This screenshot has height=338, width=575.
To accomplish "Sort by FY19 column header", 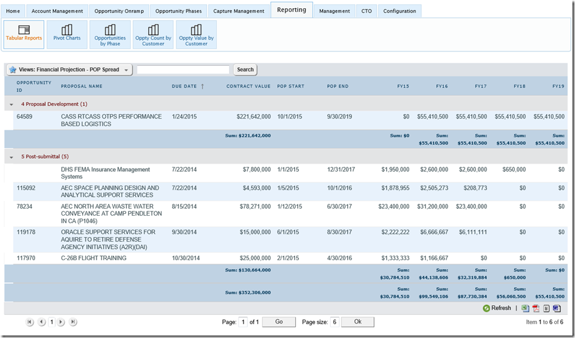I will tap(559, 87).
